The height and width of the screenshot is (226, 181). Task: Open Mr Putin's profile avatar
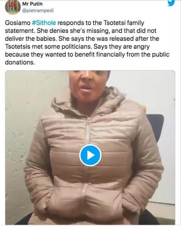point(13,6)
